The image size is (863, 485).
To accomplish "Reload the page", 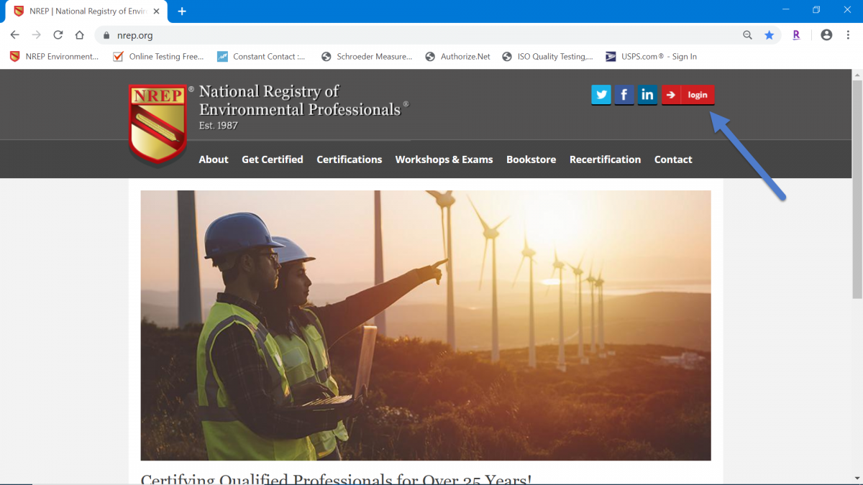I will (58, 34).
